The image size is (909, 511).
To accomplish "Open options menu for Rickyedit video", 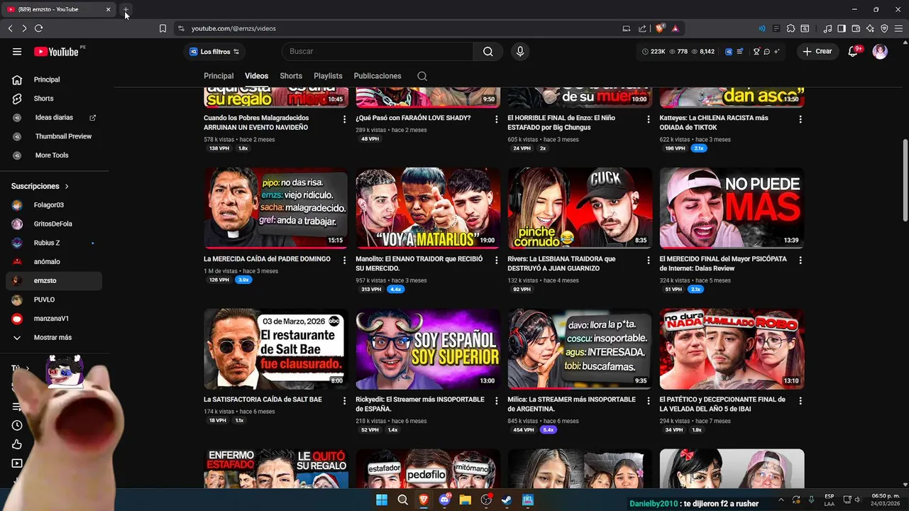I will pos(496,401).
